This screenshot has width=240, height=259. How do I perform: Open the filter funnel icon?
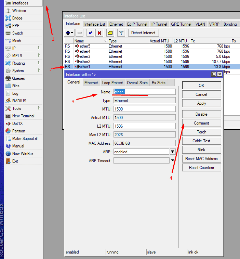(x=121, y=33)
